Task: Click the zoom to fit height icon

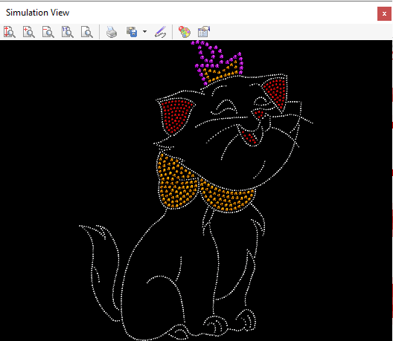Action: pos(10,32)
